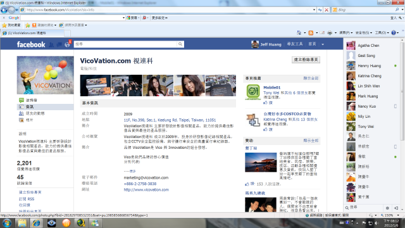
Task: Open the address bar history dropdown arrow
Action: [314, 10]
